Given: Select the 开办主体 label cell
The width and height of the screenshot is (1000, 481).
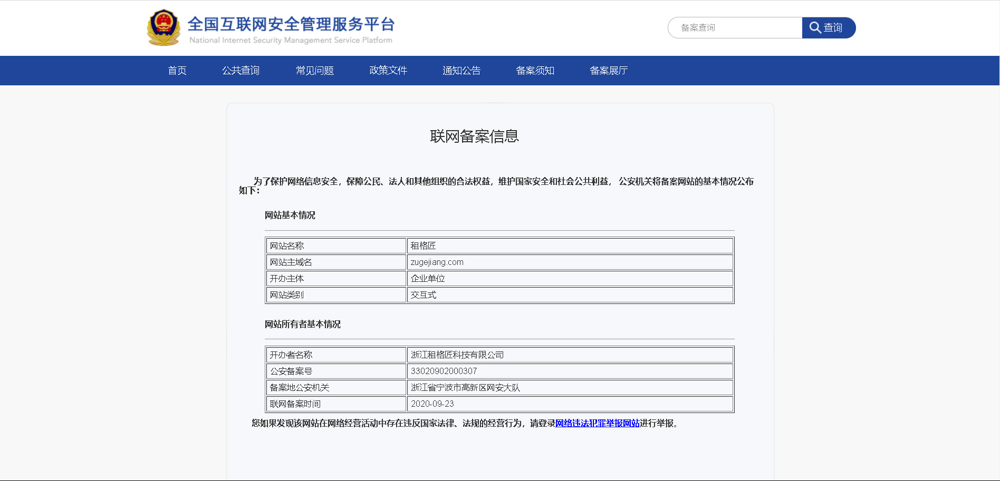Looking at the screenshot, I should [x=336, y=279].
